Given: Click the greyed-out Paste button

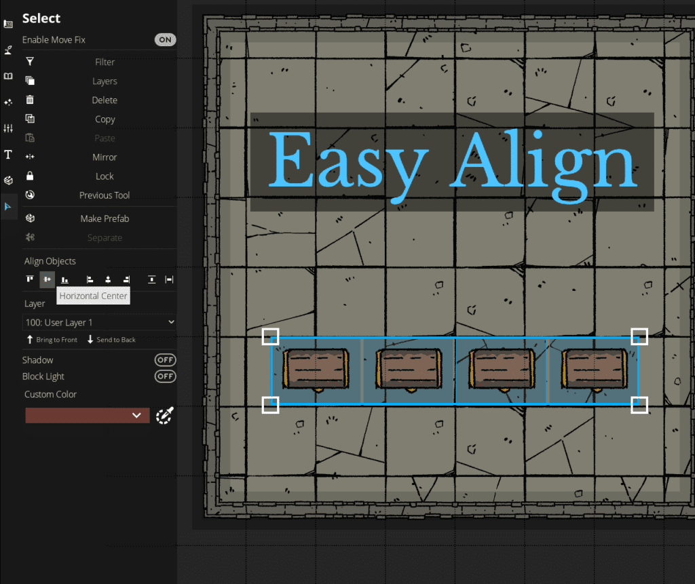Looking at the screenshot, I should pos(100,138).
